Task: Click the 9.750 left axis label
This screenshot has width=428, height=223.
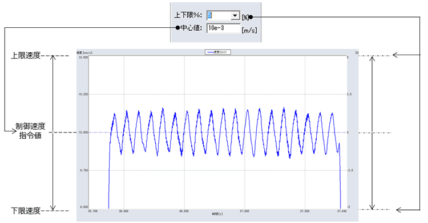Action: click(84, 170)
